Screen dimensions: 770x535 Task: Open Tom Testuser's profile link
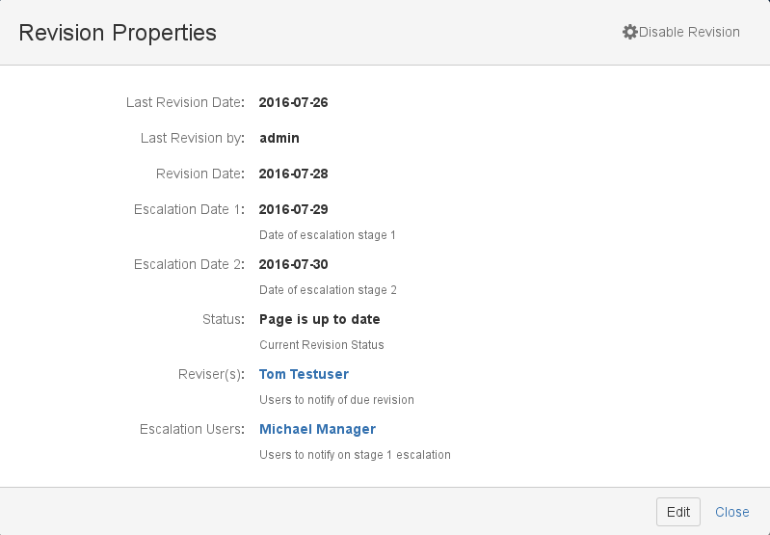304,374
